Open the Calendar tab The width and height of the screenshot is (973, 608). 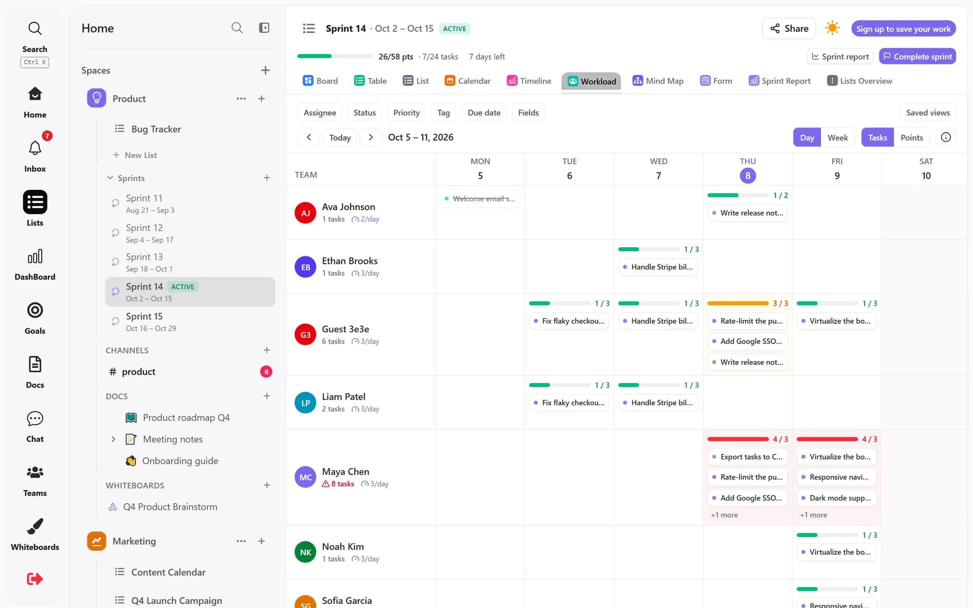[467, 81]
